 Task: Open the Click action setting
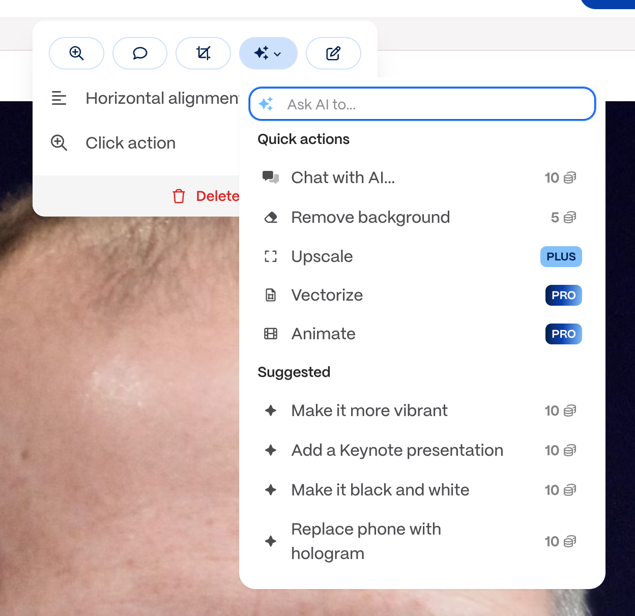pyautogui.click(x=130, y=143)
